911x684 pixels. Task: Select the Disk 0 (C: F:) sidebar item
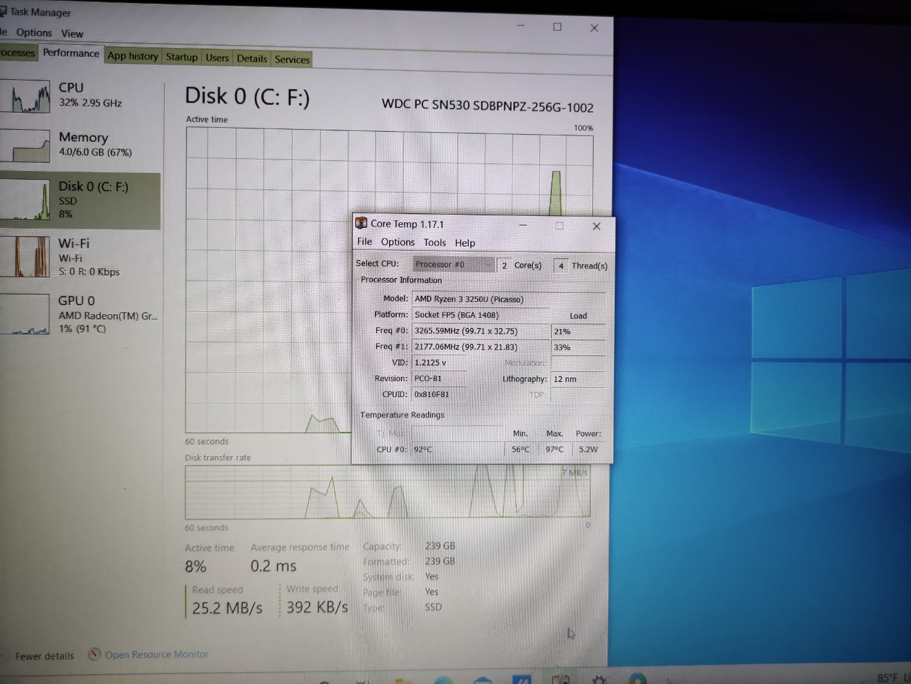pyautogui.click(x=80, y=200)
